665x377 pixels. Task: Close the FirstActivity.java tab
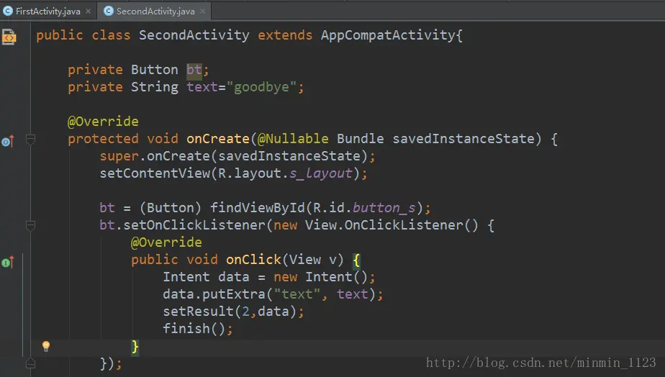point(89,12)
